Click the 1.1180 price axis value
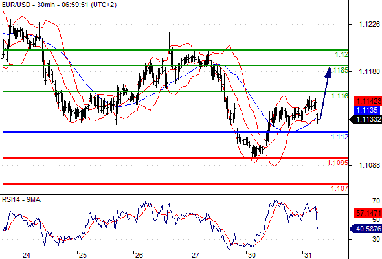The height and width of the screenshot is (259, 382). pos(369,71)
